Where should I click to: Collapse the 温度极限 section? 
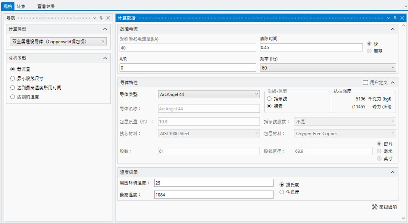[392, 172]
